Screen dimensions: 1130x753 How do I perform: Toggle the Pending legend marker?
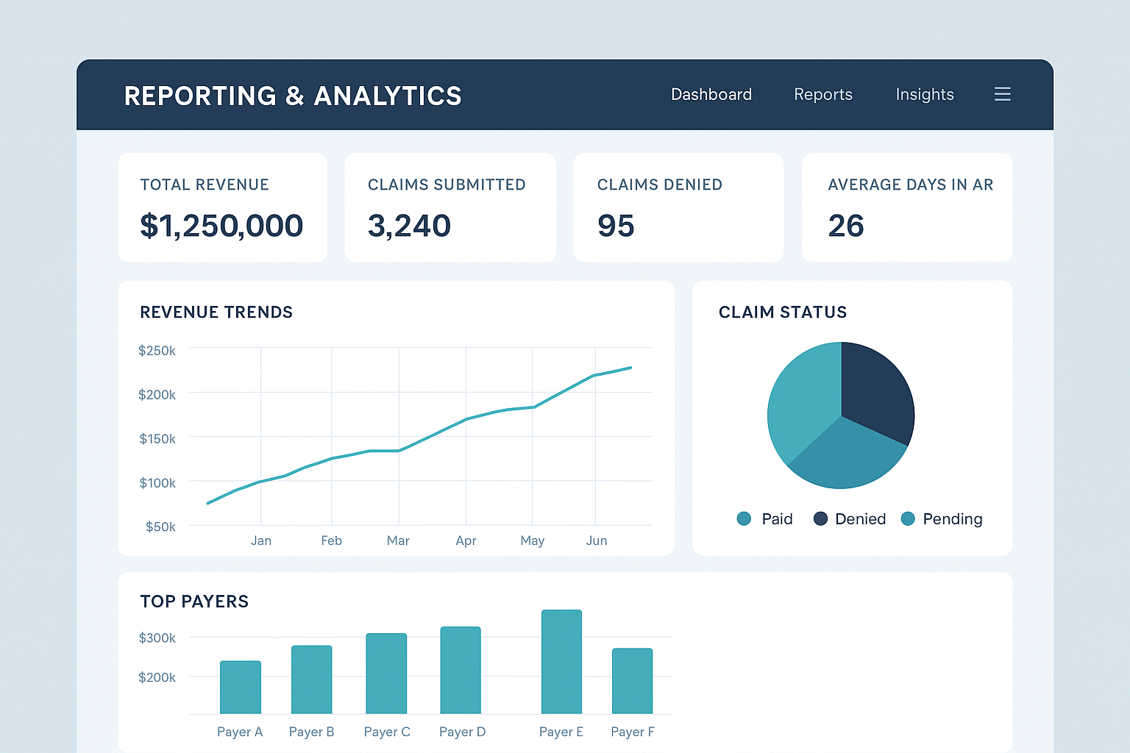click(x=908, y=518)
